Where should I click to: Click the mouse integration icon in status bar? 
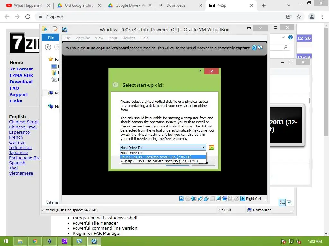coord(237,199)
